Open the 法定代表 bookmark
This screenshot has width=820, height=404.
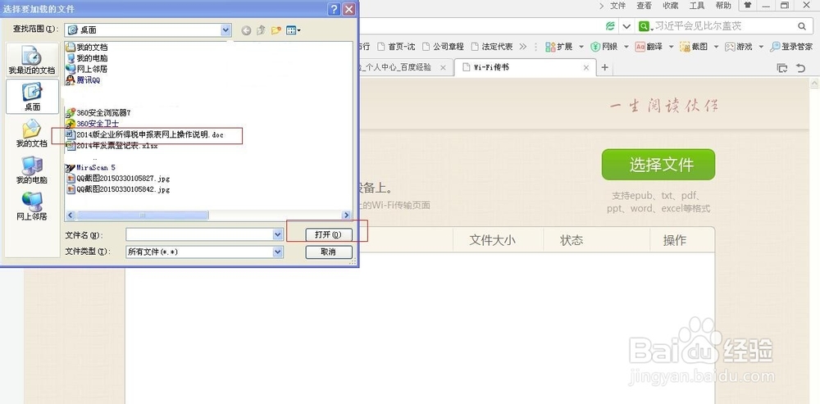[492, 47]
